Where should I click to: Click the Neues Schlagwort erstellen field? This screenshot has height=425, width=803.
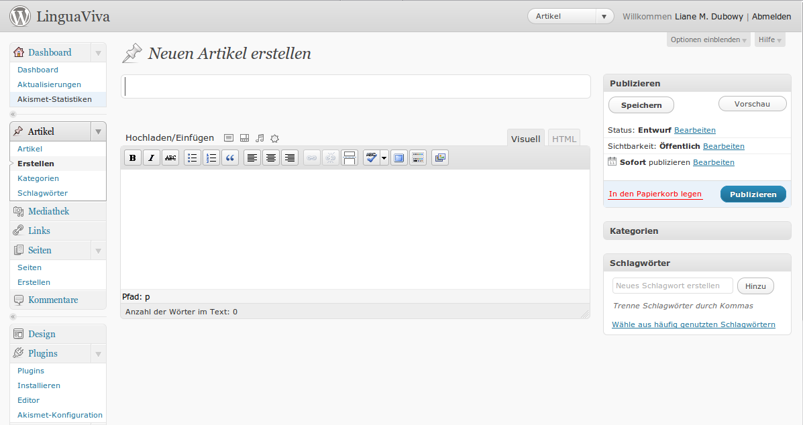click(x=672, y=286)
